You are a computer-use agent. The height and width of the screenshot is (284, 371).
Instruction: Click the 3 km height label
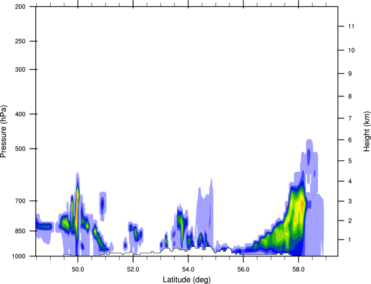[x=350, y=201]
